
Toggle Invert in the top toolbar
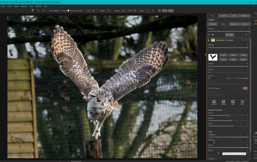pyautogui.click(x=165, y=11)
